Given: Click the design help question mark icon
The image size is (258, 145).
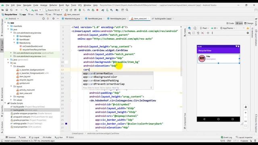Looking at the screenshot, I should [x=248, y=33].
